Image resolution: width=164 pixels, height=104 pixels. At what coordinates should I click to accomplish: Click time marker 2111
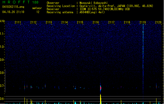tap(18, 22)
